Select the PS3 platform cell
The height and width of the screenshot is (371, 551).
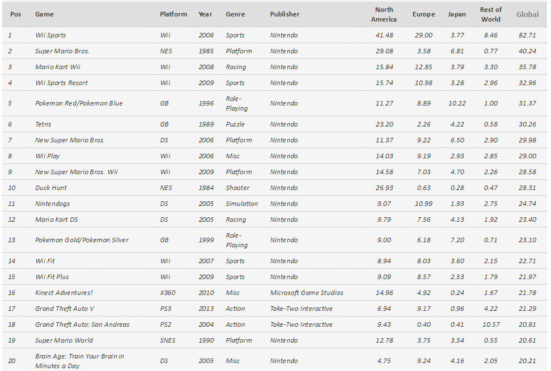[166, 309]
